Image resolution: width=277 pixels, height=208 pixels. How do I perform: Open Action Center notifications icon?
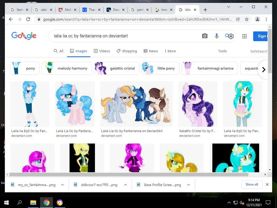point(268,203)
